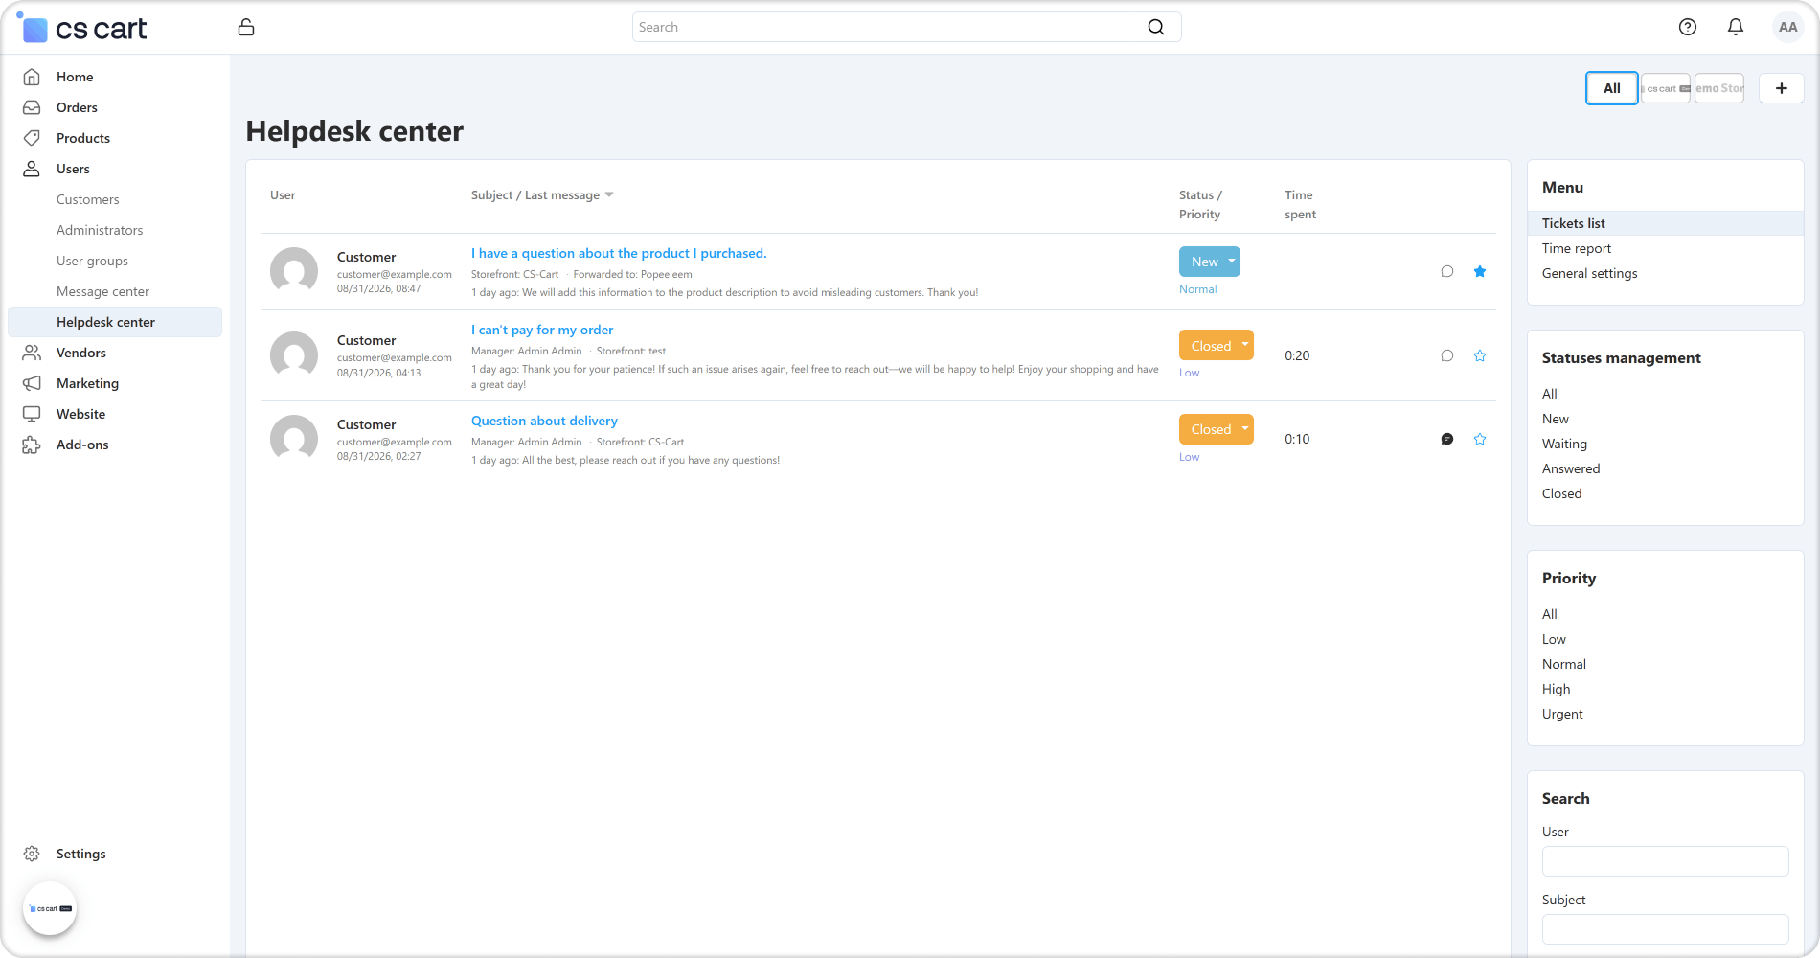Click the Orders inbox icon in sidebar
The height and width of the screenshot is (958, 1820).
pyautogui.click(x=32, y=107)
